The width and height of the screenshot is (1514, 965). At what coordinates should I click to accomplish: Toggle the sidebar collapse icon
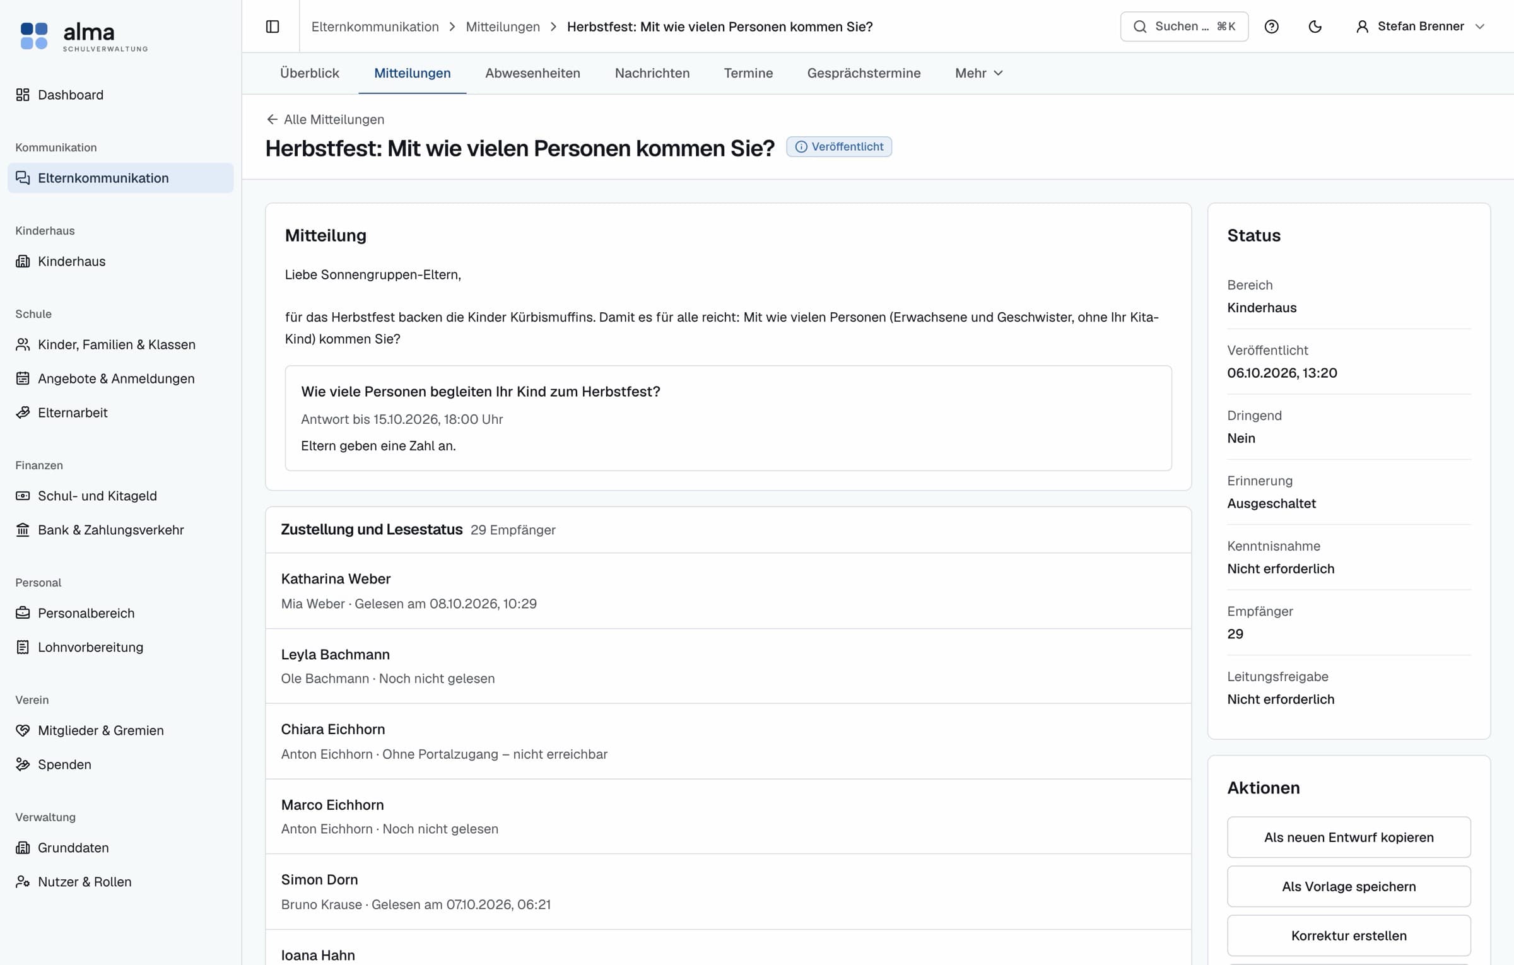tap(273, 26)
